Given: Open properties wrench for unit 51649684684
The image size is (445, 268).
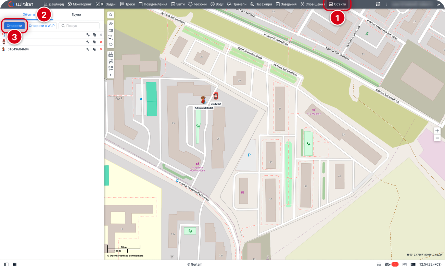Looking at the screenshot, I should 88,49.
